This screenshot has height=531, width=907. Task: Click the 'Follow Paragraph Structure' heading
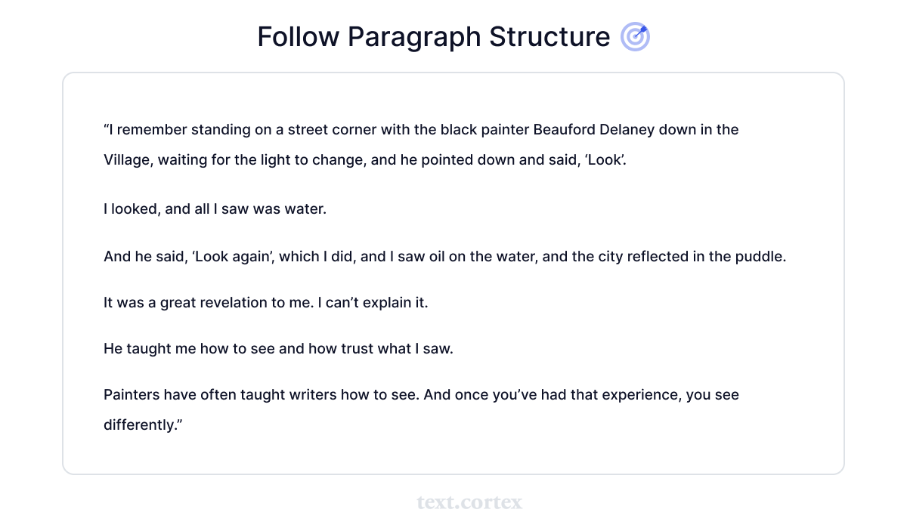point(433,37)
